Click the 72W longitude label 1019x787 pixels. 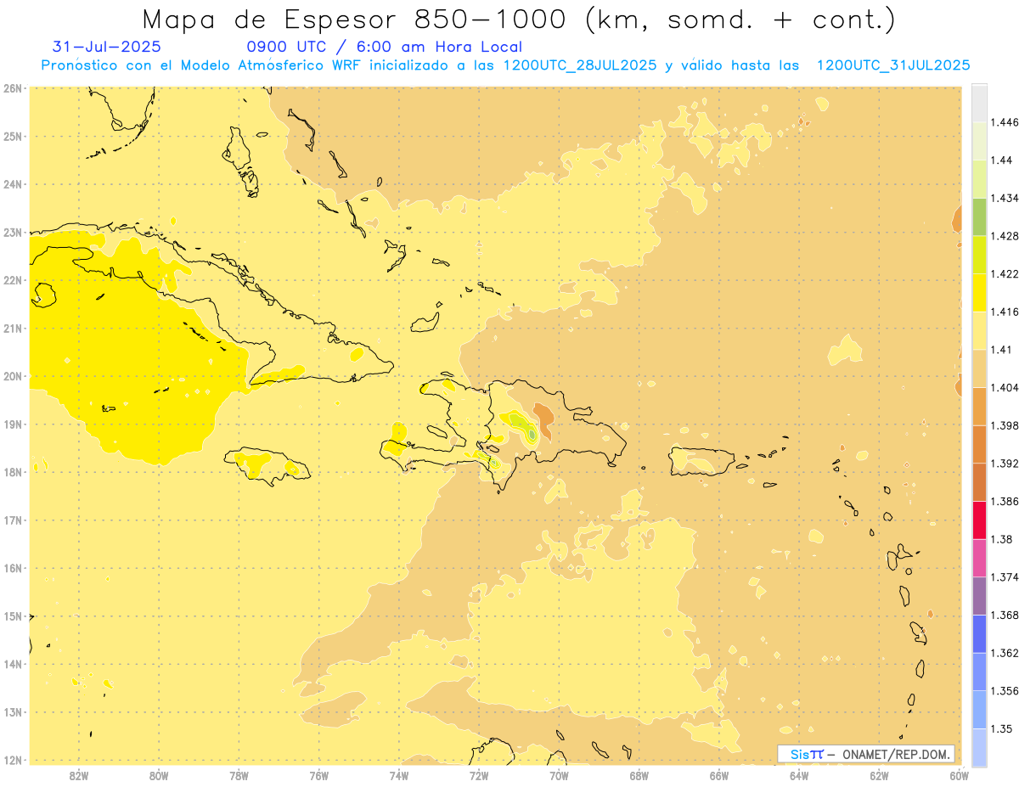pyautogui.click(x=479, y=775)
